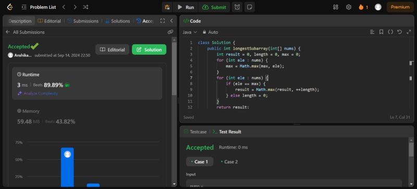
Task: Go to previous problem arrow
Action: coord(64,7)
